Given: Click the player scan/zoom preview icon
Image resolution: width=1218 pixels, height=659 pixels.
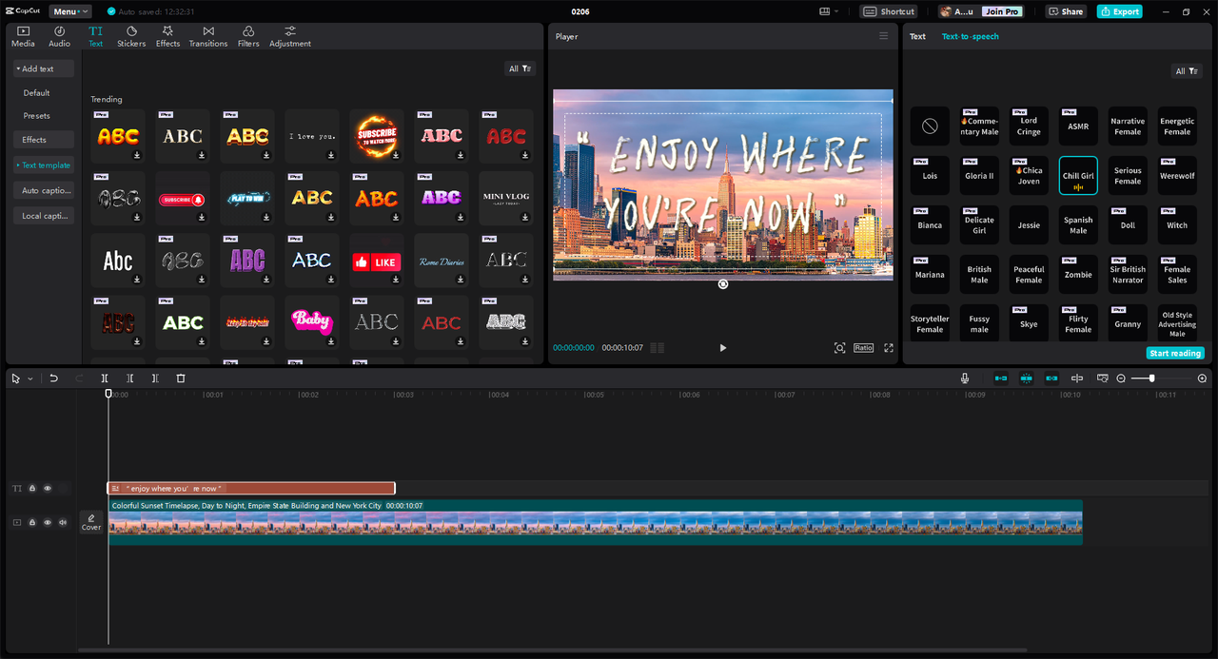Looking at the screenshot, I should point(839,348).
